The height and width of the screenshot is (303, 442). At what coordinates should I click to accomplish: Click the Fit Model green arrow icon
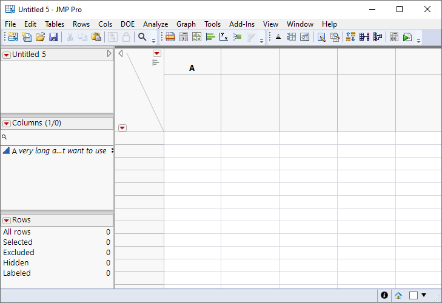point(237,37)
